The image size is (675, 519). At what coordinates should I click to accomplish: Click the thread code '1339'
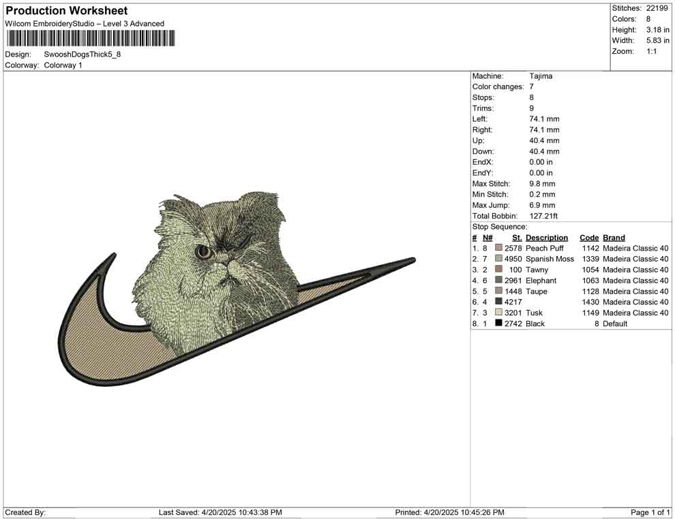point(590,259)
